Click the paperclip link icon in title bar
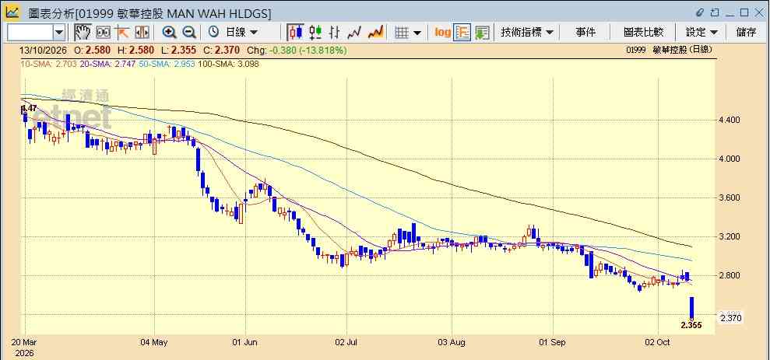This screenshot has width=770, height=360. 700,12
